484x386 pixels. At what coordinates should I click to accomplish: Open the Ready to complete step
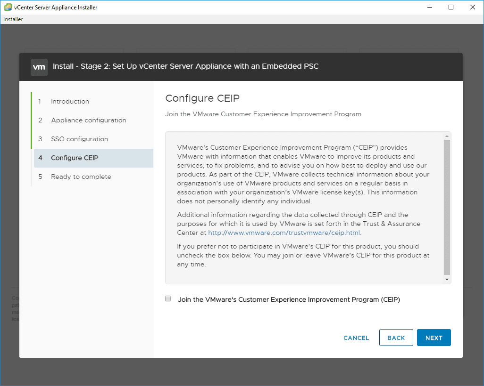point(81,177)
